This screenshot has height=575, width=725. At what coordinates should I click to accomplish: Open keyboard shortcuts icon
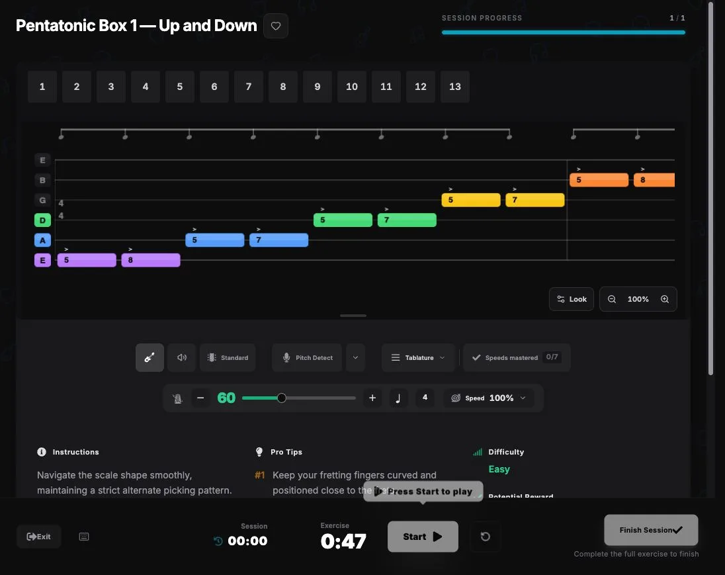(x=84, y=537)
